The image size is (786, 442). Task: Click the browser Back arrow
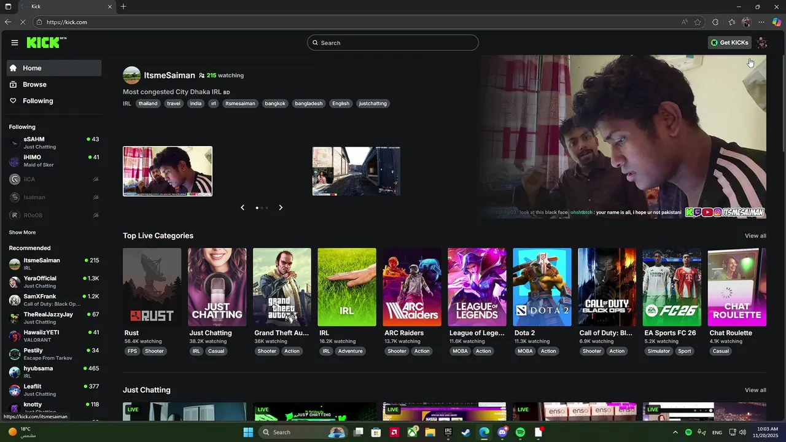(x=8, y=22)
